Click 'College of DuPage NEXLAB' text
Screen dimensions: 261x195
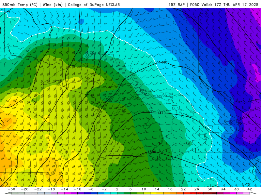point(94,5)
